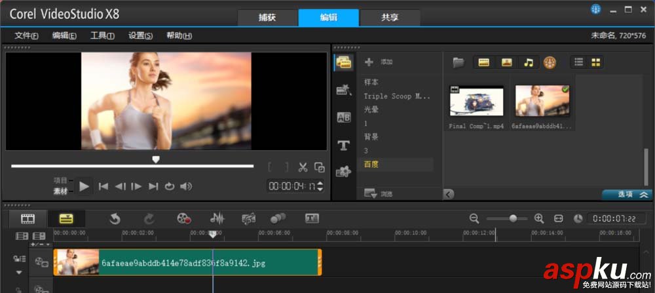The height and width of the screenshot is (293, 655).
Task: Open system volume speaker control
Action: pyautogui.click(x=186, y=186)
